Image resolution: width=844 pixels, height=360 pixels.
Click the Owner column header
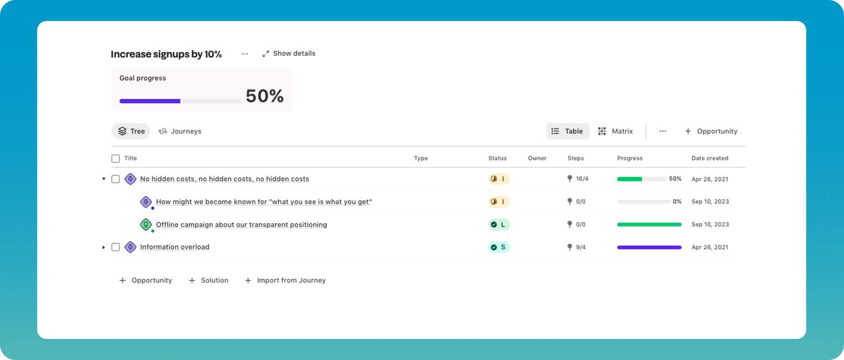(x=537, y=159)
